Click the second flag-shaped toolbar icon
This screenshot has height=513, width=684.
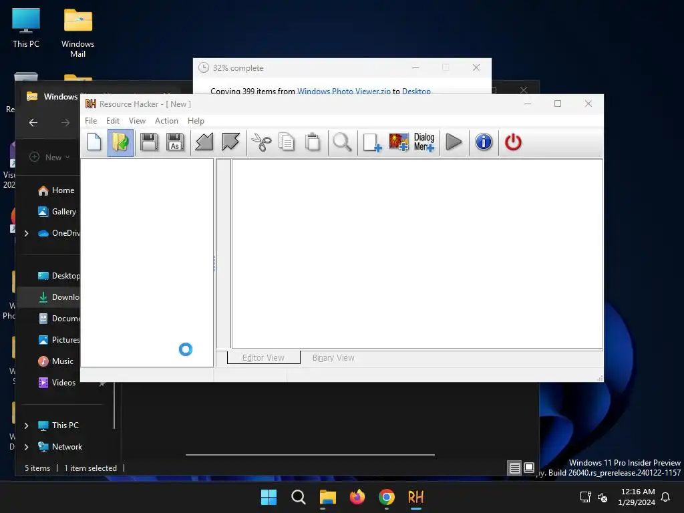pyautogui.click(x=230, y=142)
